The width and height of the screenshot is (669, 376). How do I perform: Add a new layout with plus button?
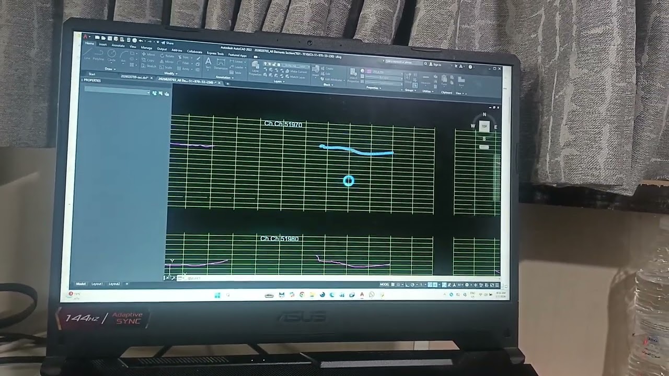(x=127, y=284)
